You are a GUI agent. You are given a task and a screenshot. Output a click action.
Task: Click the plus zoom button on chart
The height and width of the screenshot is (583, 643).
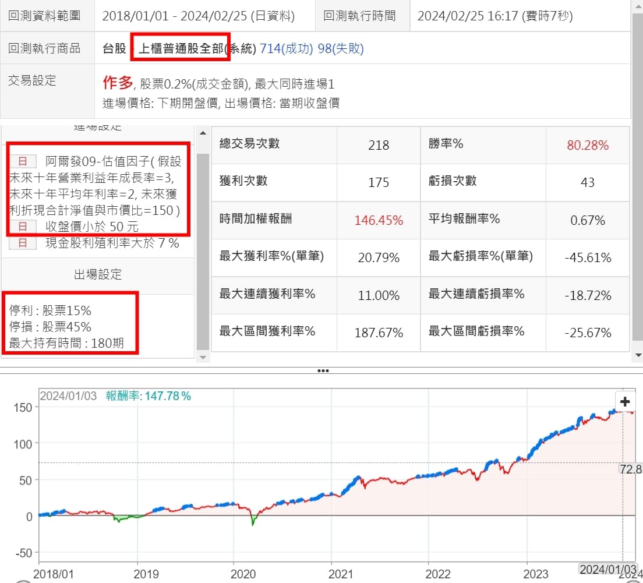pos(625,402)
